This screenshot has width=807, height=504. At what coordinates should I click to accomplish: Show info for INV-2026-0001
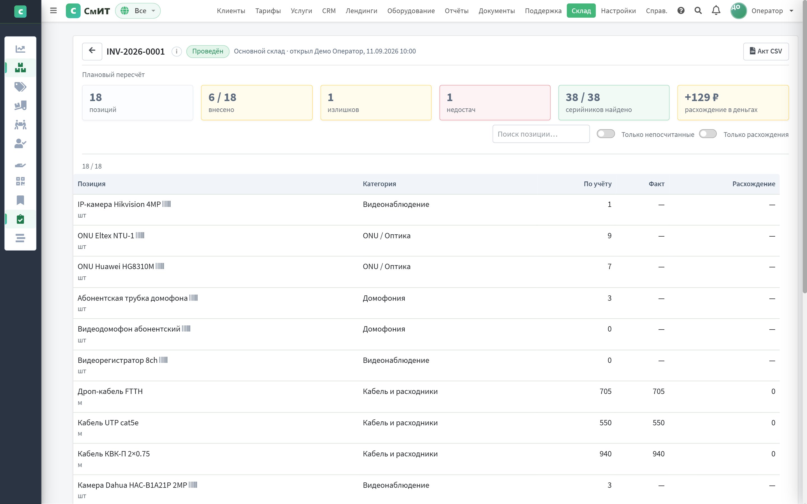coord(177,51)
